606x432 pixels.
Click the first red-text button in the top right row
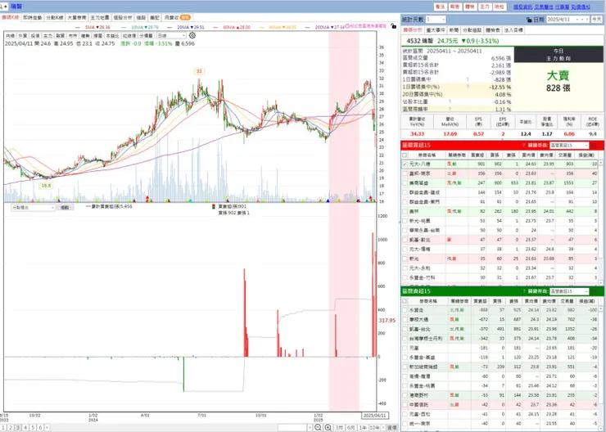(x=440, y=7)
